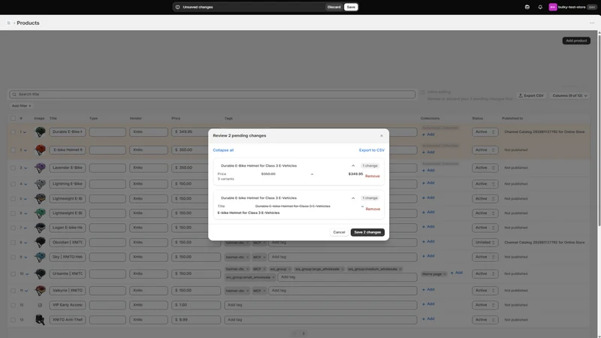Cancel the review dialog

[339, 232]
